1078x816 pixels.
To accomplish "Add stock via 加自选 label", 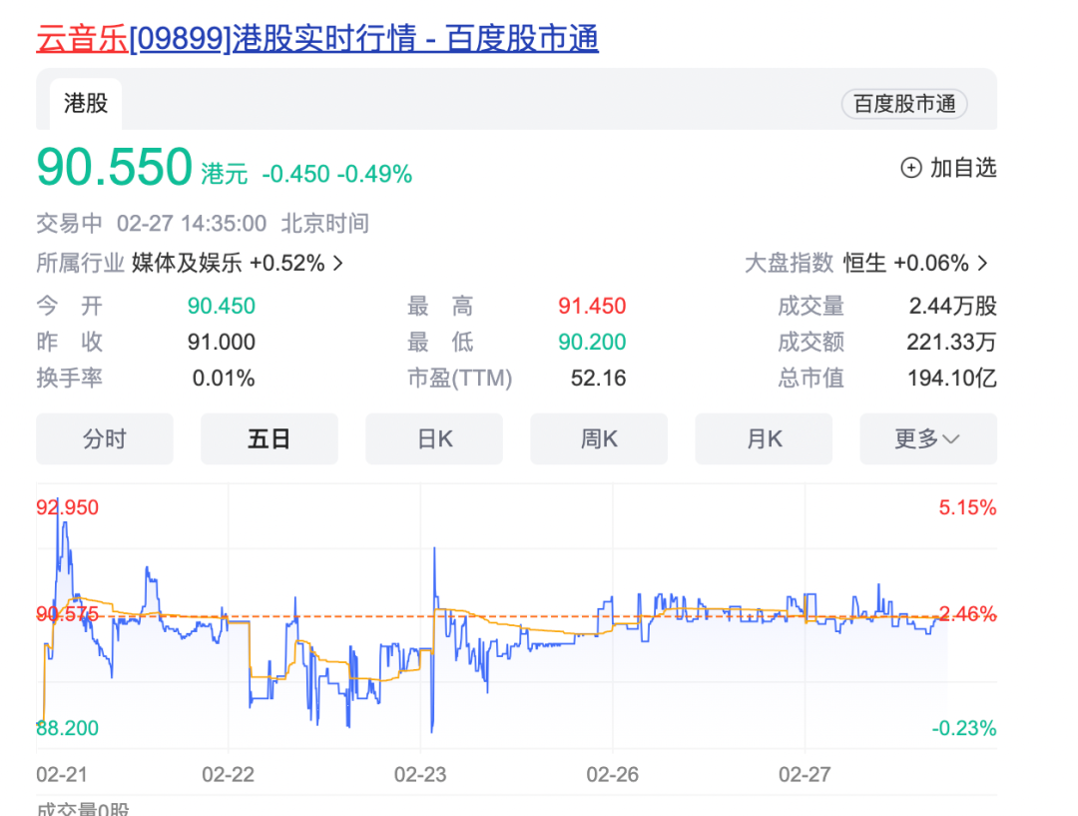I will 963,168.
